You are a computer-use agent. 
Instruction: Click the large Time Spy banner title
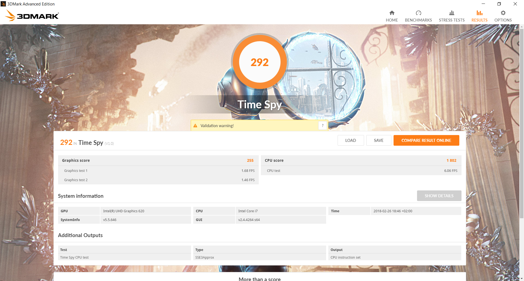(260, 105)
